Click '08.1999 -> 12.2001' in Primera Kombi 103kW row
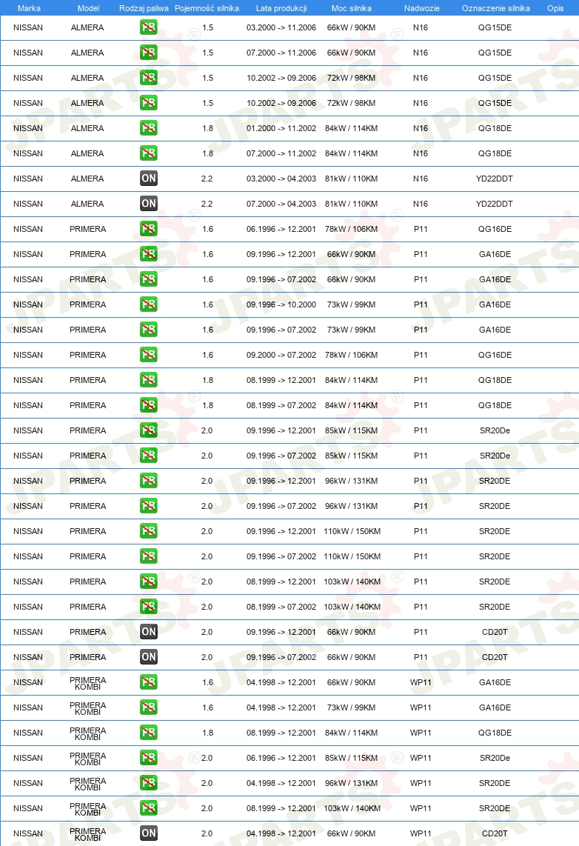 pos(281,808)
